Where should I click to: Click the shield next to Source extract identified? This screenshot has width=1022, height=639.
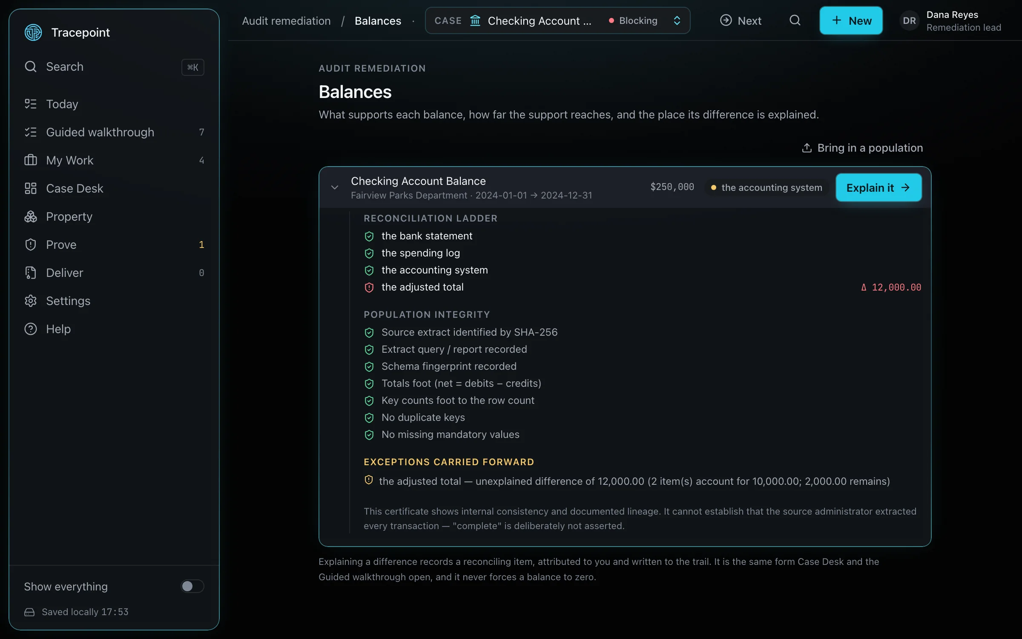tap(369, 332)
